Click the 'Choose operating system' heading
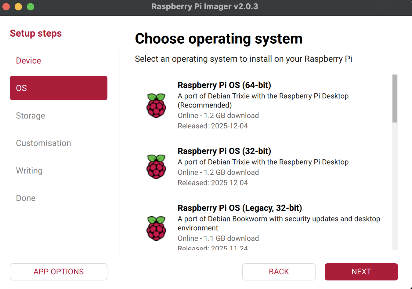 click(x=219, y=39)
